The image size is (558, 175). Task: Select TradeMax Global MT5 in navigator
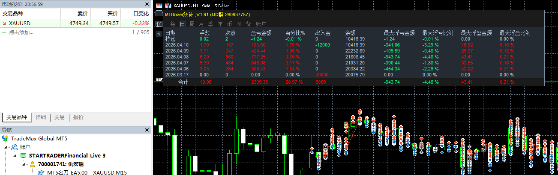click(39, 138)
